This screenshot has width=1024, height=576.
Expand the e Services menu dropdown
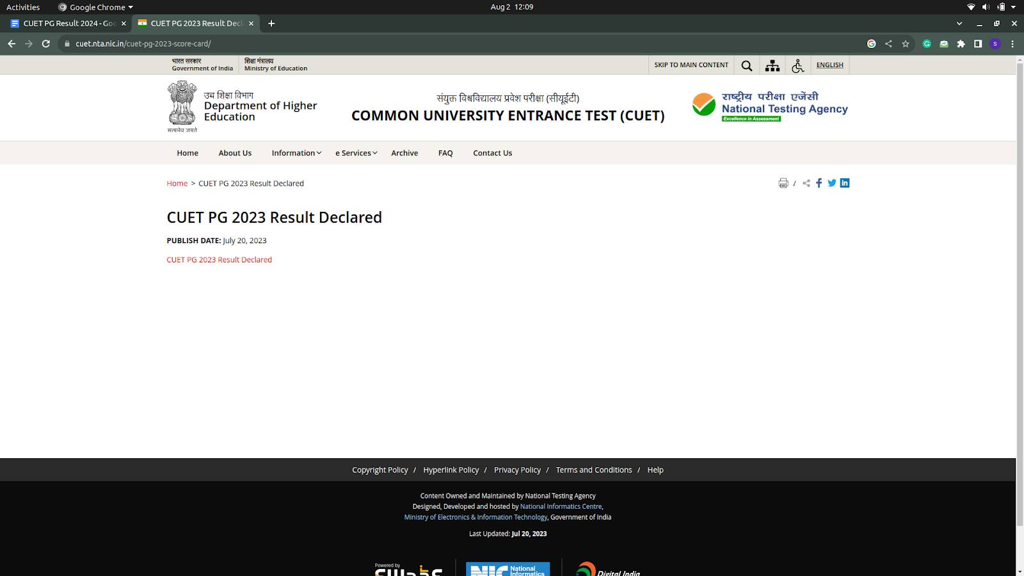(x=356, y=153)
